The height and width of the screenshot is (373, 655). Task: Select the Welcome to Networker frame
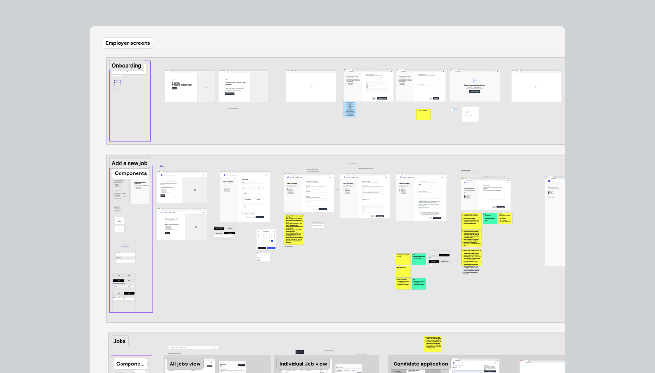pyautogui.click(x=190, y=86)
